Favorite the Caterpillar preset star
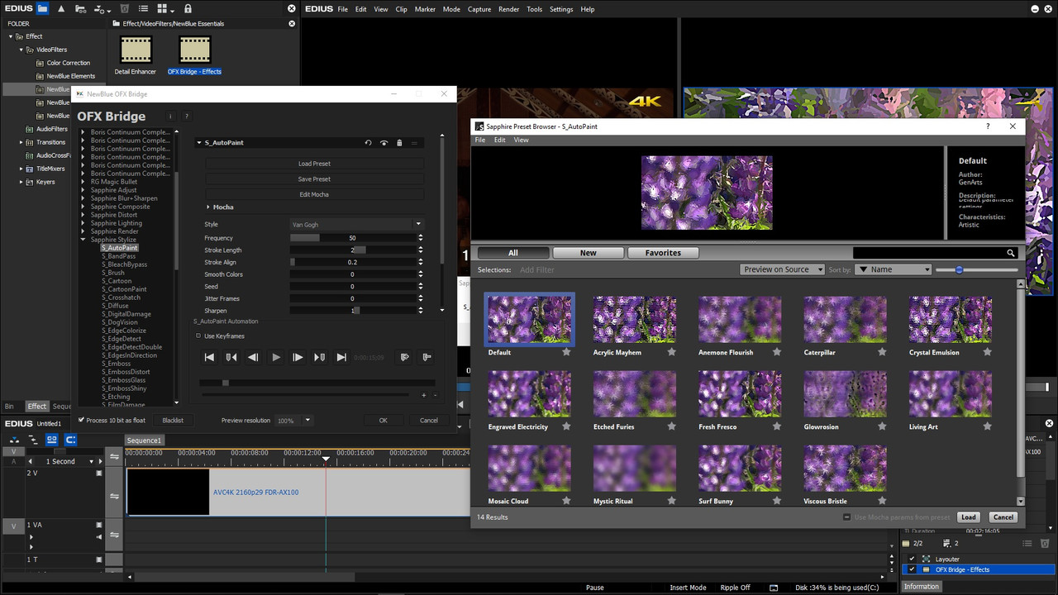Viewport: 1058px width, 595px height. tap(882, 352)
